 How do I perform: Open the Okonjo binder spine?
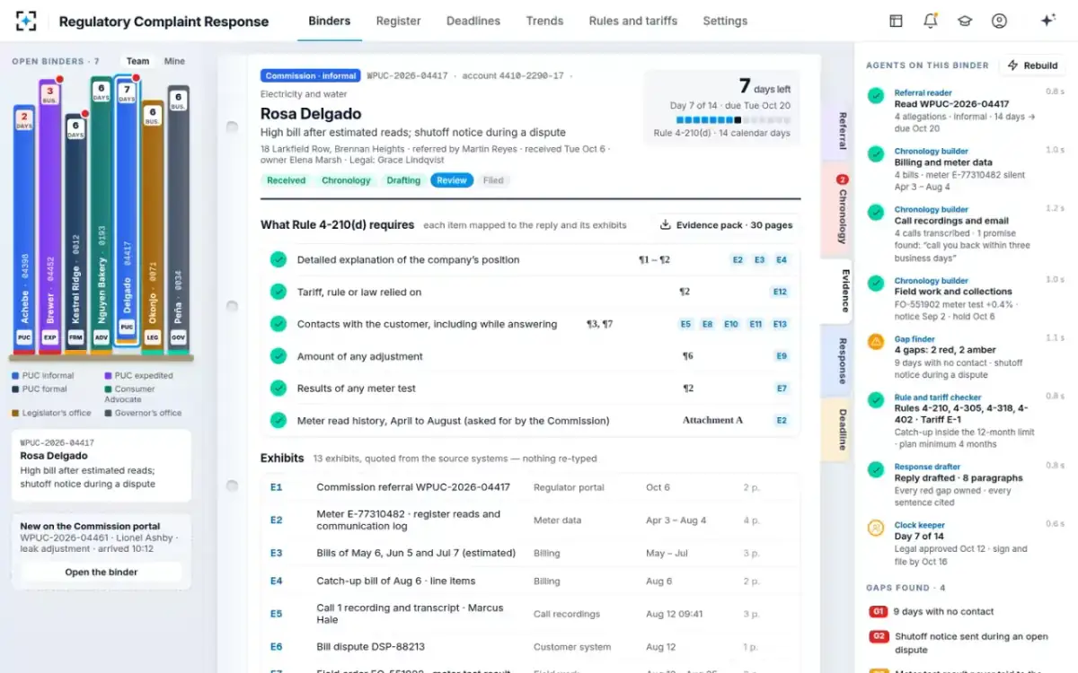coord(153,227)
